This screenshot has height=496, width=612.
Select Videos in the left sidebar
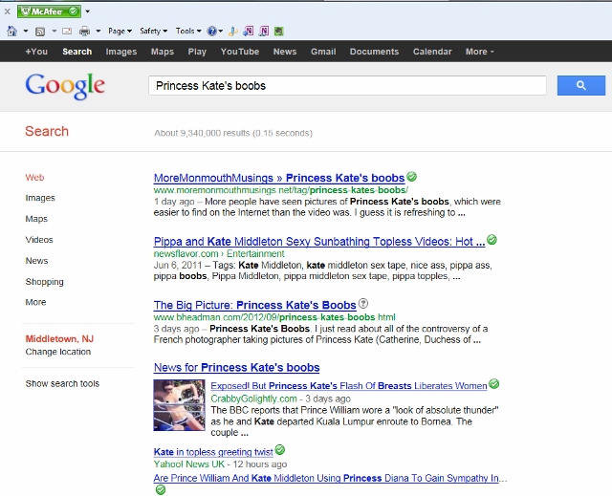point(39,240)
